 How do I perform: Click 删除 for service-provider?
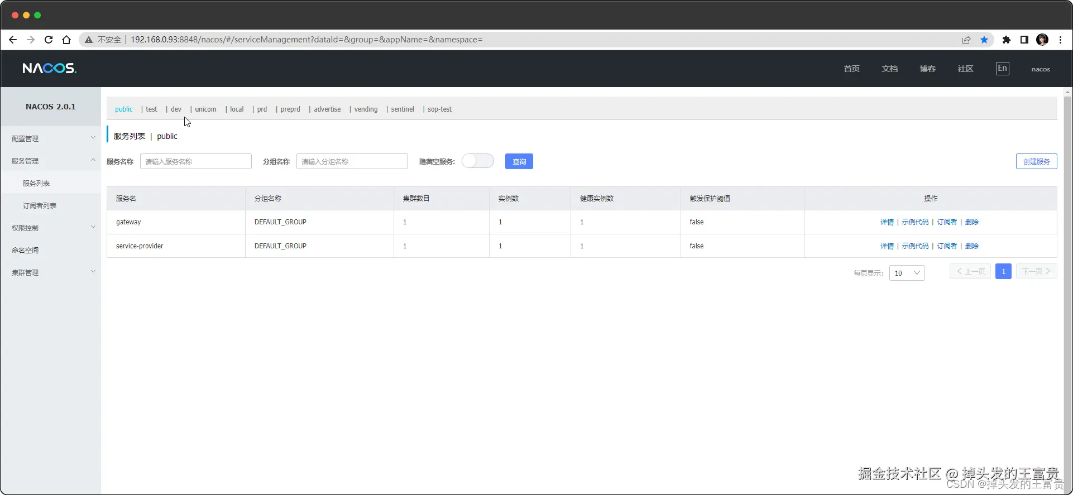tap(972, 246)
